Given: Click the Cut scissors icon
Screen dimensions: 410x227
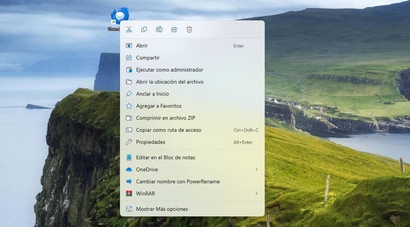Looking at the screenshot, I should pos(129,29).
